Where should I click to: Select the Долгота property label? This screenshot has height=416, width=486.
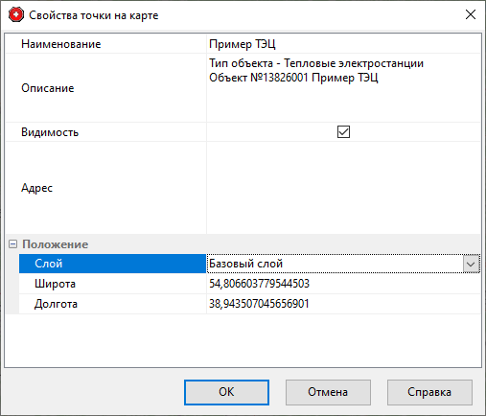coord(56,304)
